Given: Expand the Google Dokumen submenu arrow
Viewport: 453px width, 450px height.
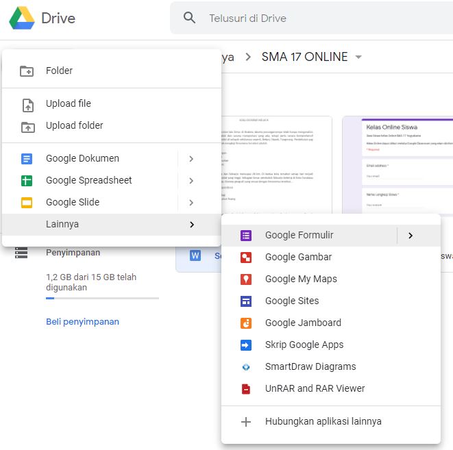Looking at the screenshot, I should click(191, 159).
